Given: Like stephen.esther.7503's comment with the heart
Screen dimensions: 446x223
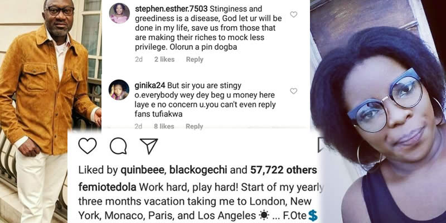Looking at the screenshot, I should click(294, 14).
